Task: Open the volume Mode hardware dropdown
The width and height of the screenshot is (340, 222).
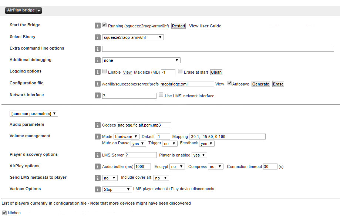Action: tap(127, 137)
